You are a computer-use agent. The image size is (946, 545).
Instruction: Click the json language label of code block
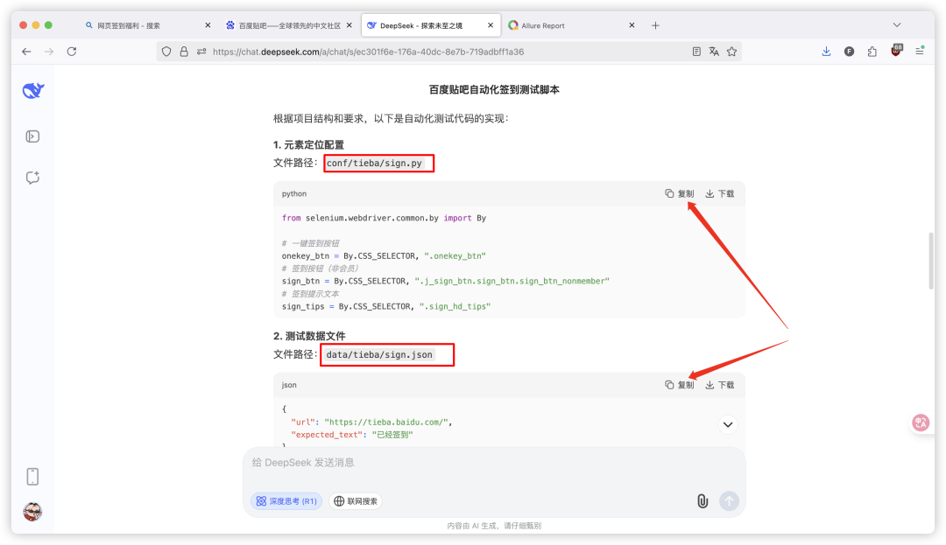click(x=289, y=386)
